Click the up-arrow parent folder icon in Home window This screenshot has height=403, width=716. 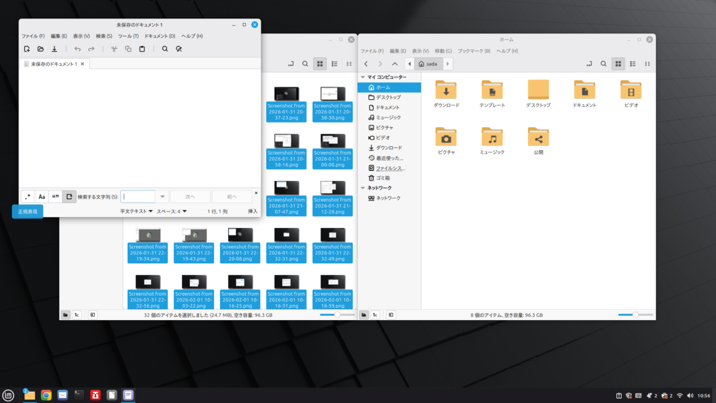395,63
